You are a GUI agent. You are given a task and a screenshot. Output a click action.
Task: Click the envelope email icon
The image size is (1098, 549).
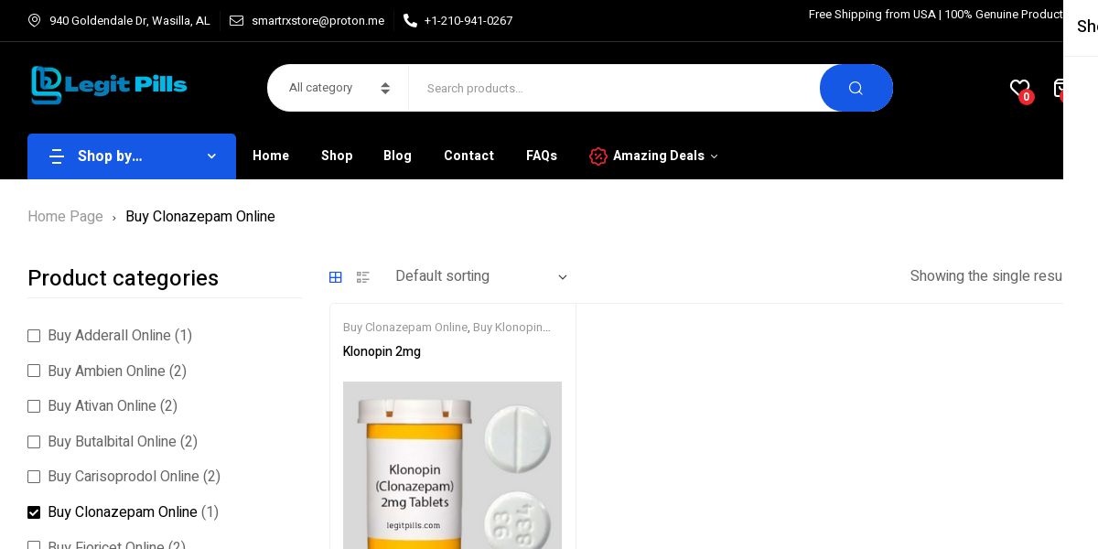pyautogui.click(x=236, y=20)
